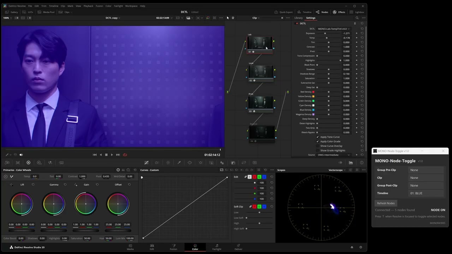The width and height of the screenshot is (452, 254).
Task: Reset the Lift color wheel
Action: tap(33, 185)
